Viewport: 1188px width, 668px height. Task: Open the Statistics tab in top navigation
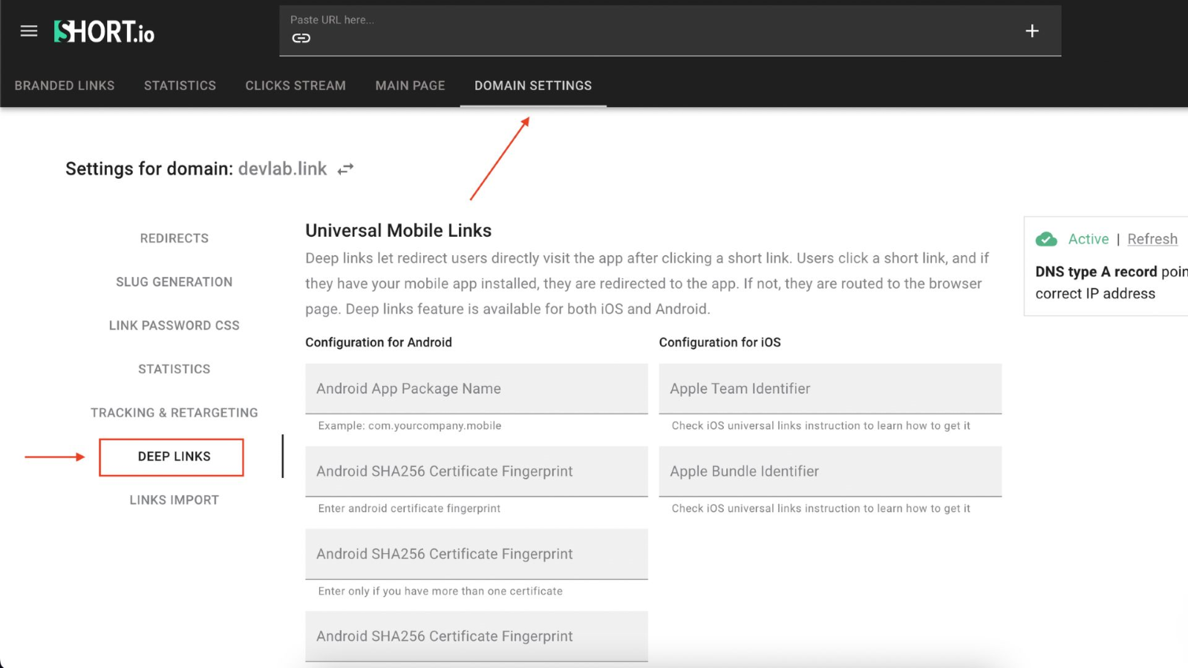(180, 85)
